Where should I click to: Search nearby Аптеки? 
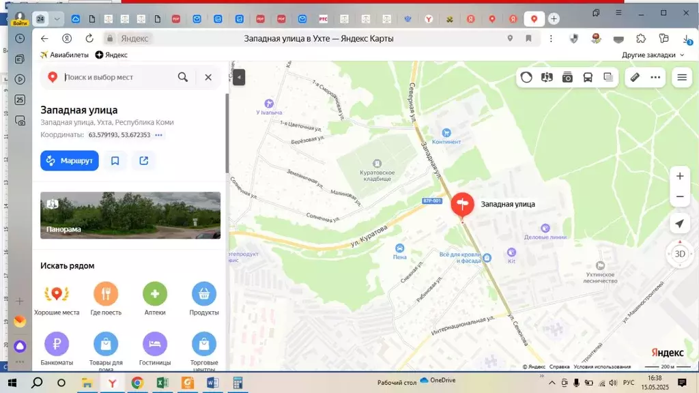tap(155, 299)
